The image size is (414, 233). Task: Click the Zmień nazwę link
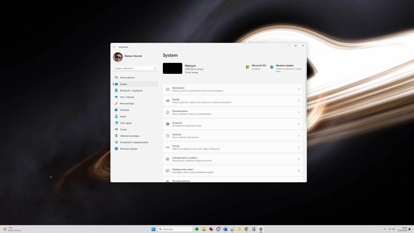click(192, 72)
